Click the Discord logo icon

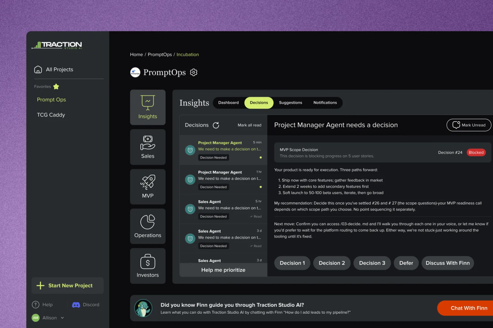tap(76, 305)
